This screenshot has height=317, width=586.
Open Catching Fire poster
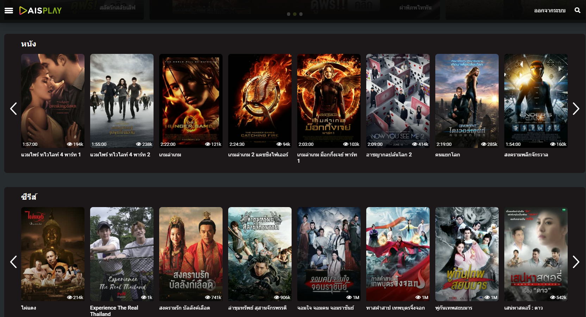260,101
